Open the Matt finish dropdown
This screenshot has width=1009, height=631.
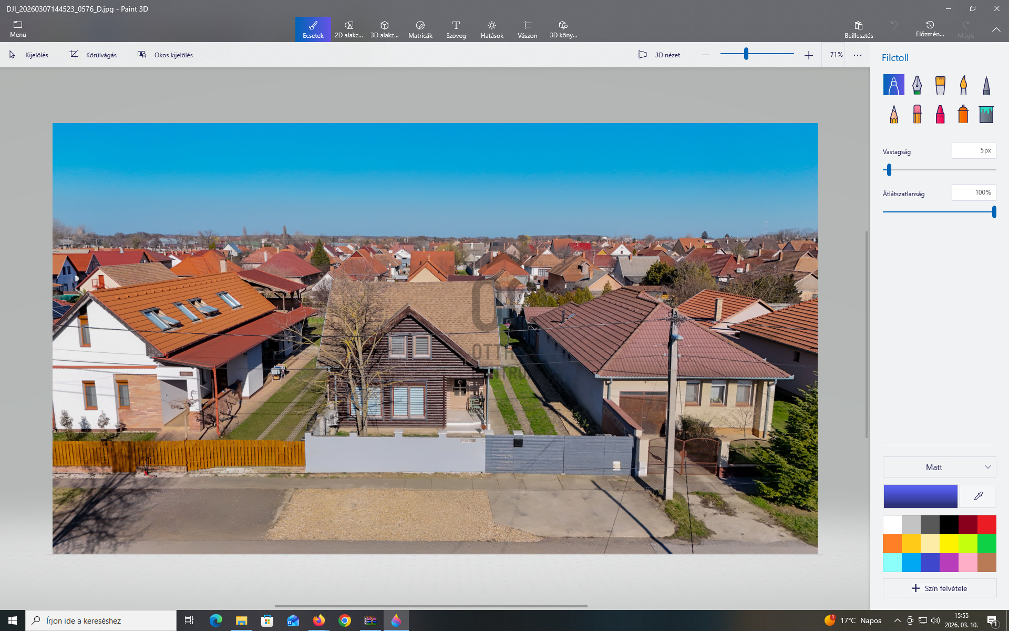pos(939,467)
